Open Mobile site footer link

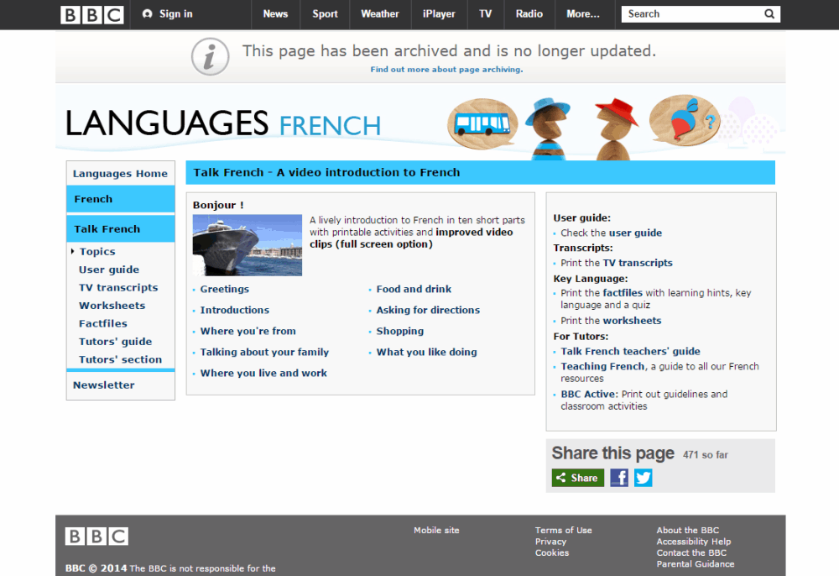click(x=436, y=530)
